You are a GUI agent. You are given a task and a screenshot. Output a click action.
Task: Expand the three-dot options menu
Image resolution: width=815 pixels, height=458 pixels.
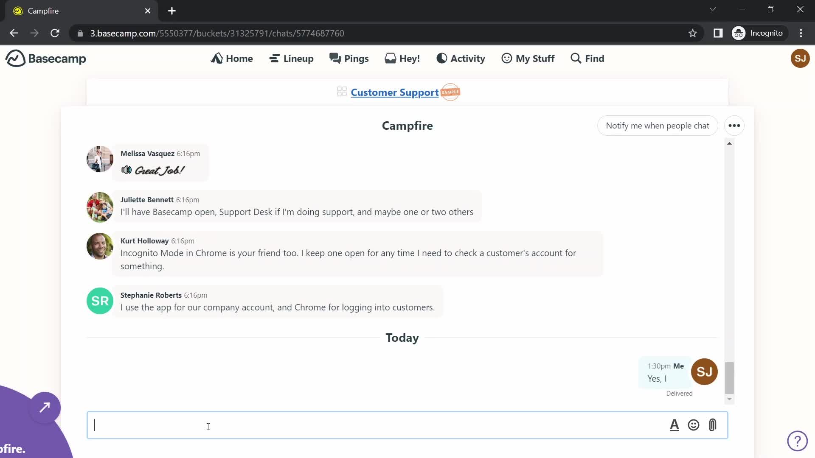(734, 125)
